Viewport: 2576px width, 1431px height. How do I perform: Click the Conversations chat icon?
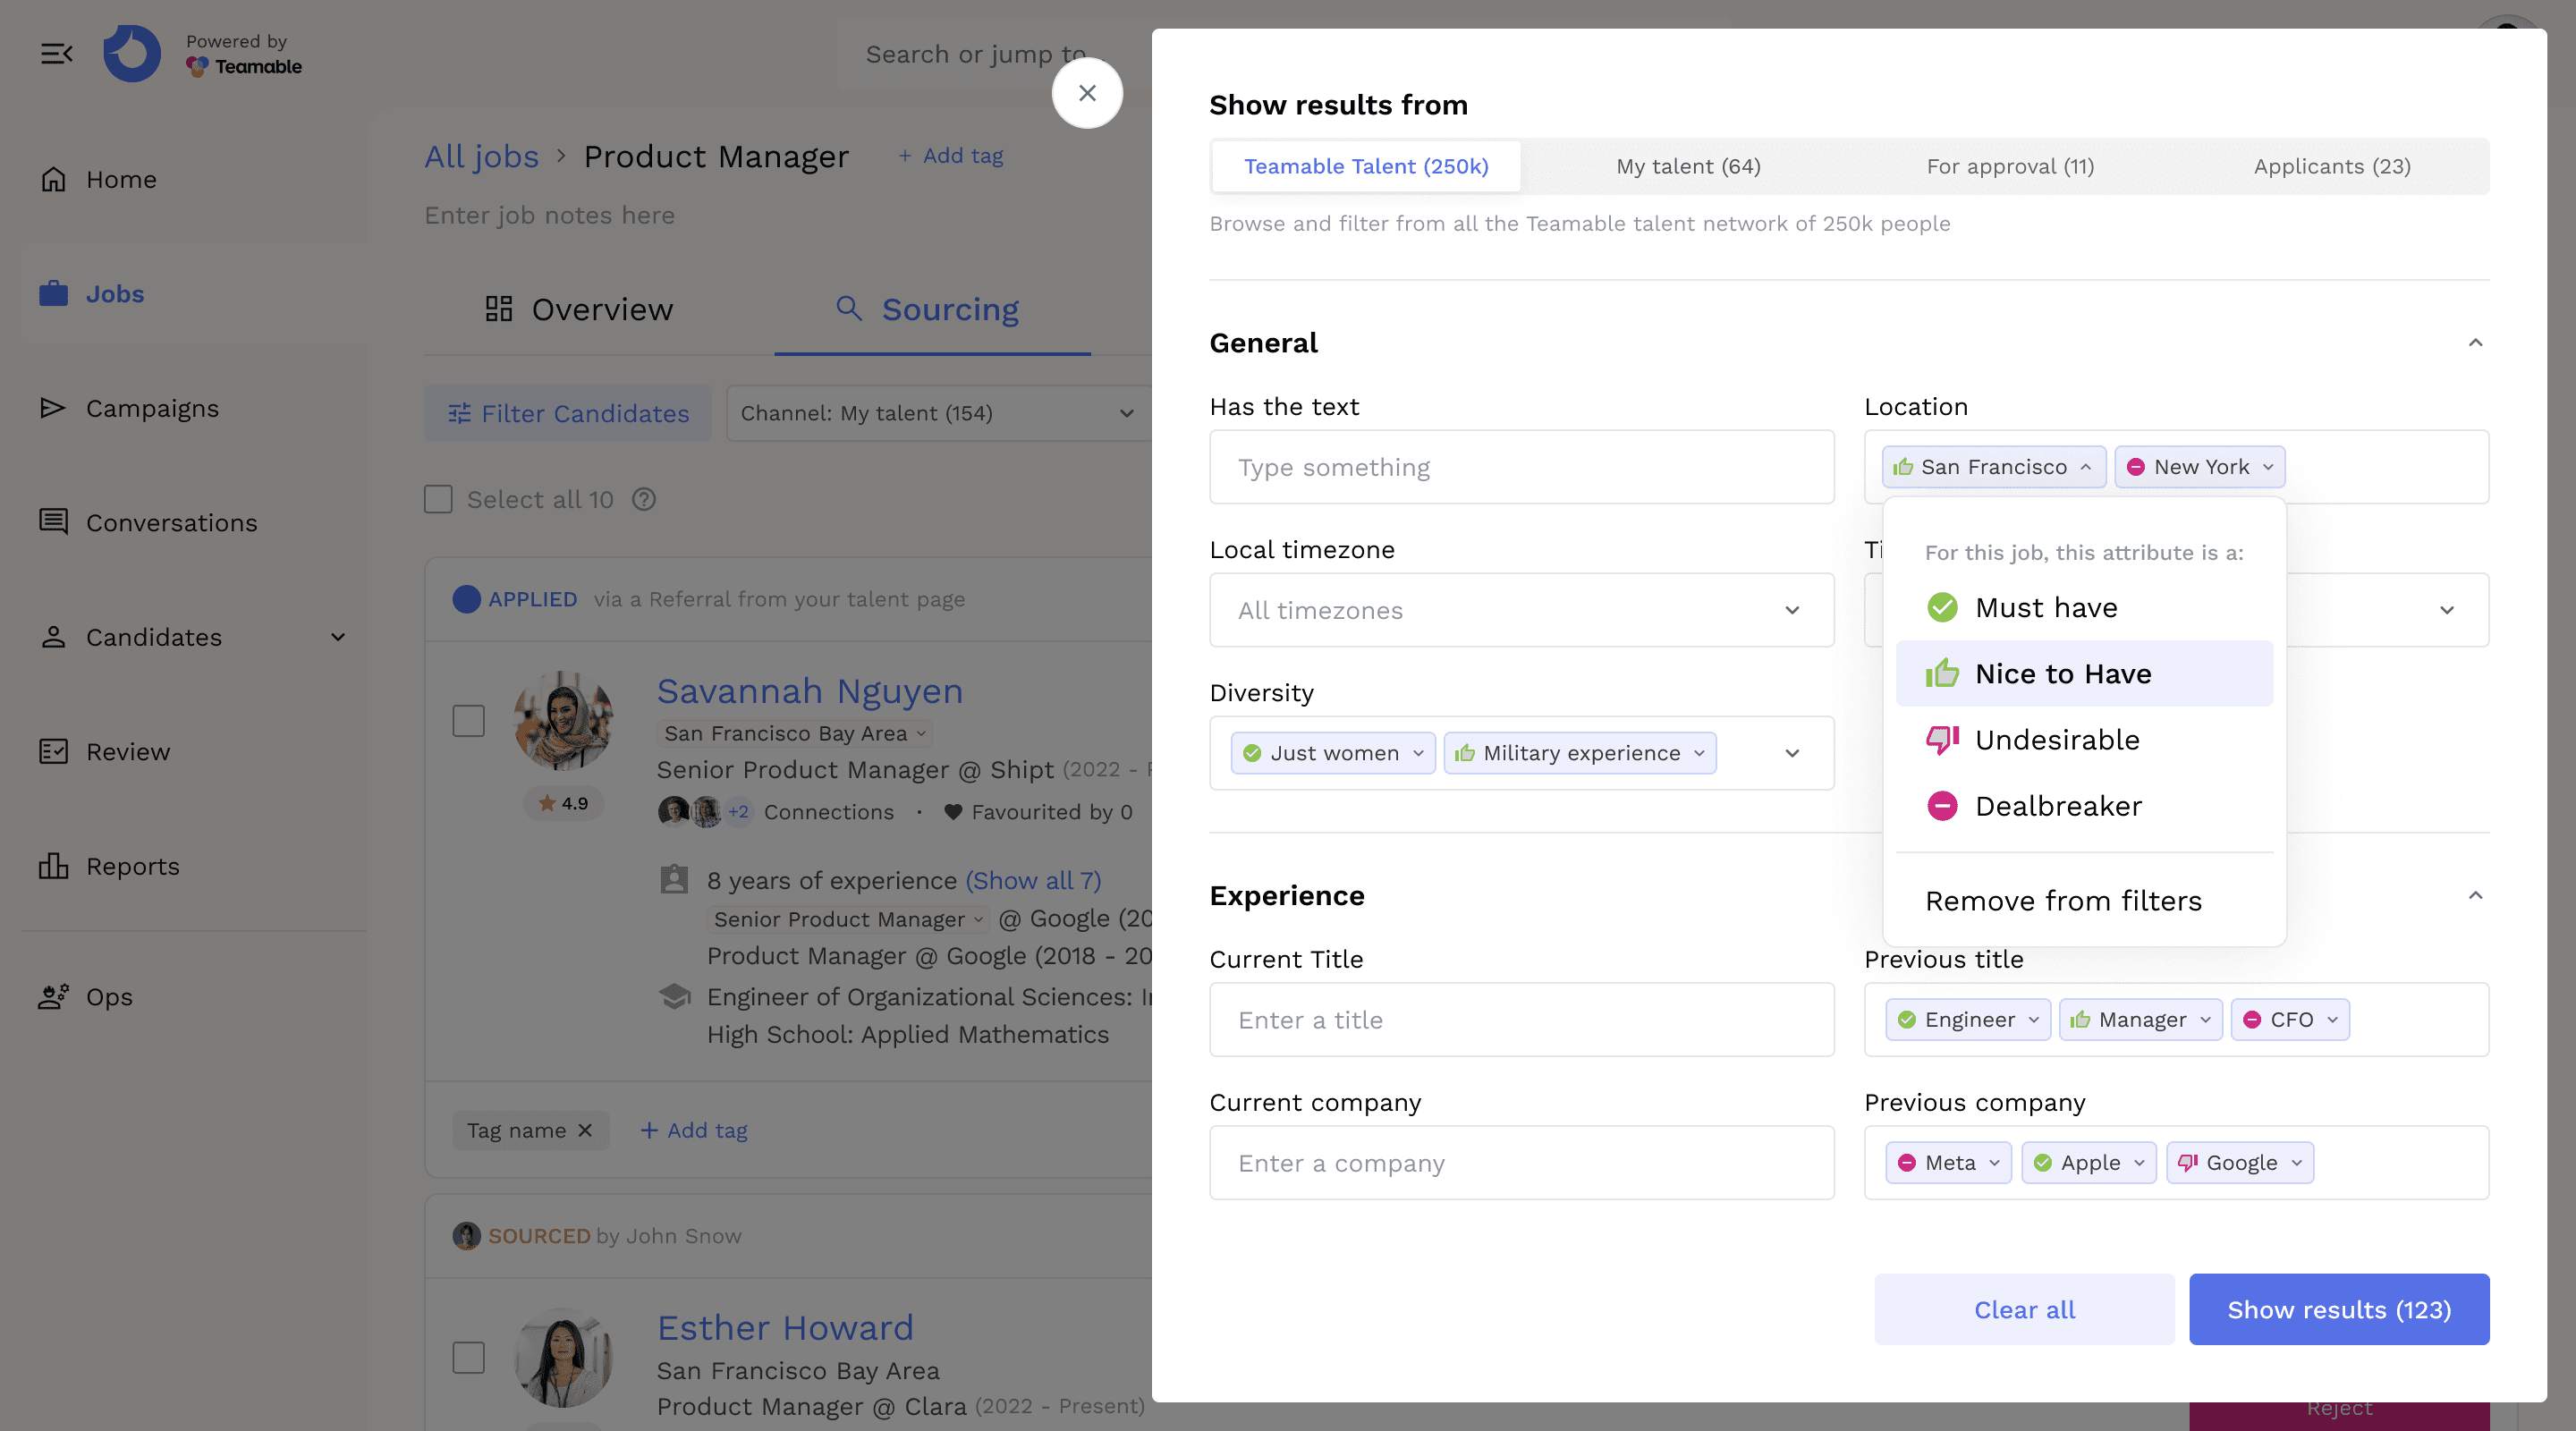tap(53, 522)
